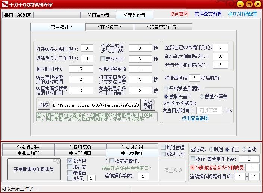The image size is (263, 193).
Task: Open the 内容设置 tab
Action: point(99,15)
